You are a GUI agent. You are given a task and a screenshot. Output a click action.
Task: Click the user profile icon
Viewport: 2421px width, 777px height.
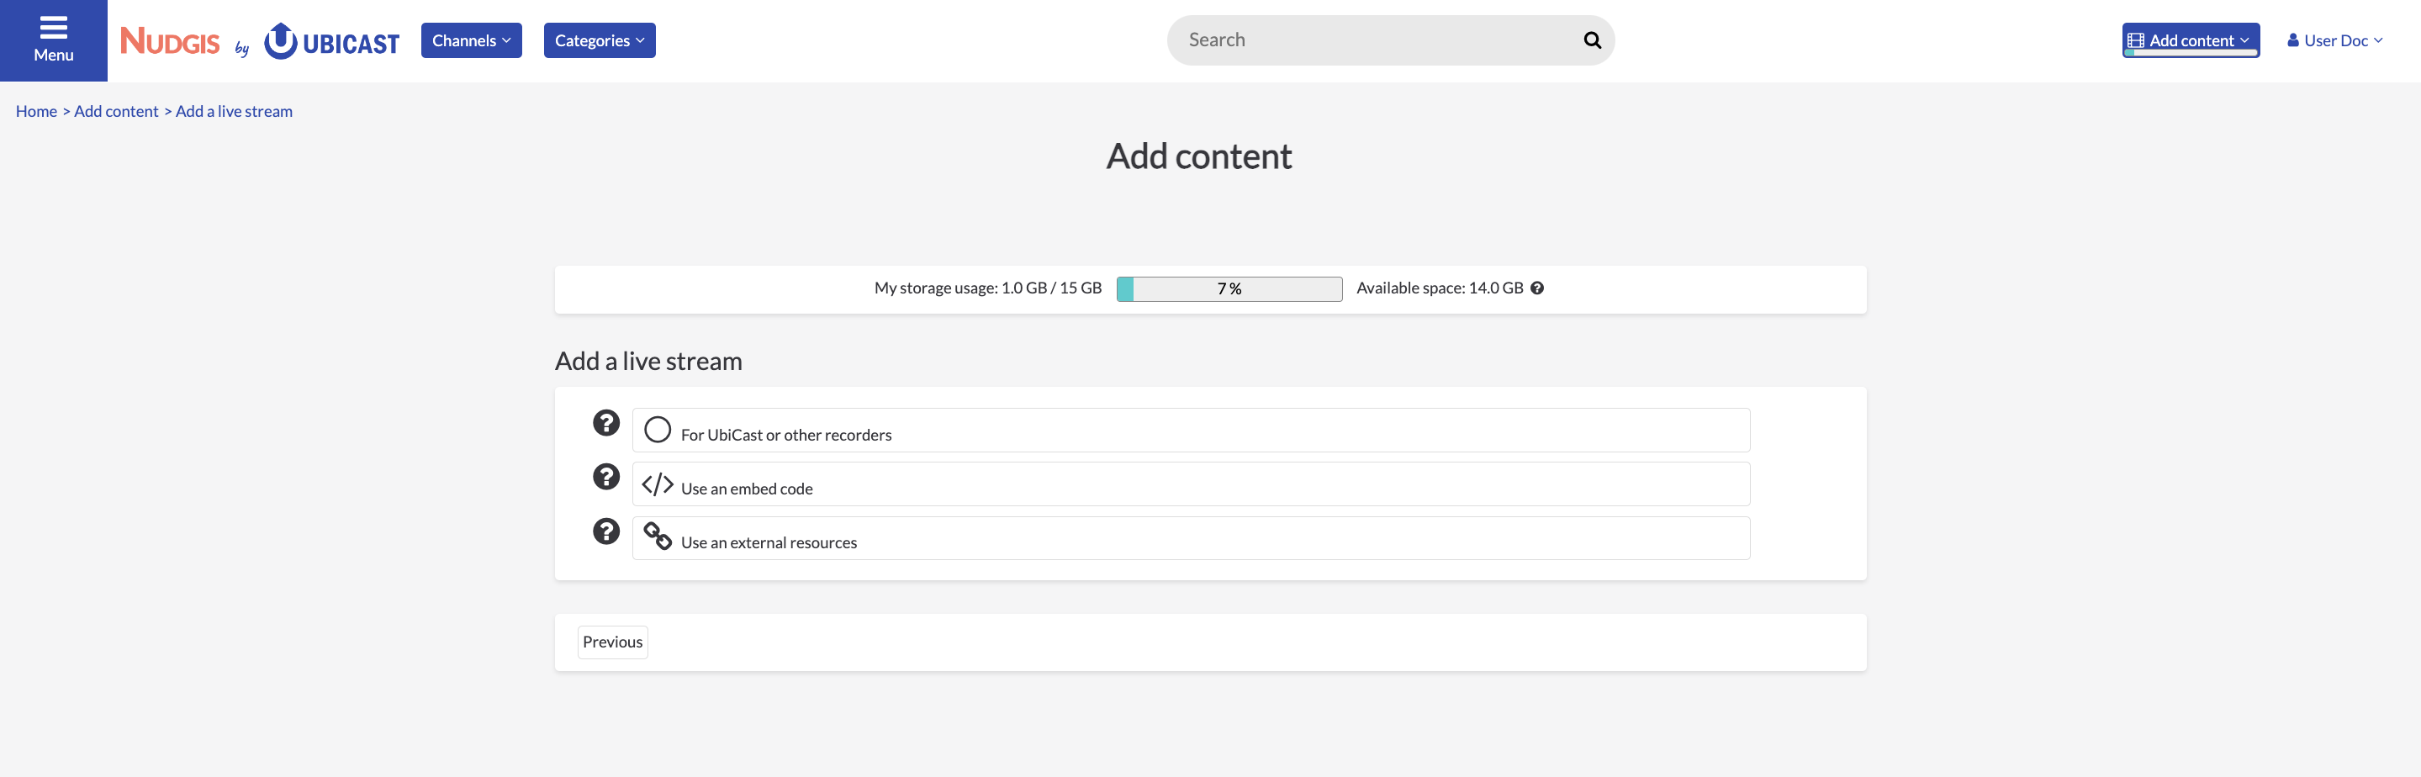click(x=2293, y=40)
